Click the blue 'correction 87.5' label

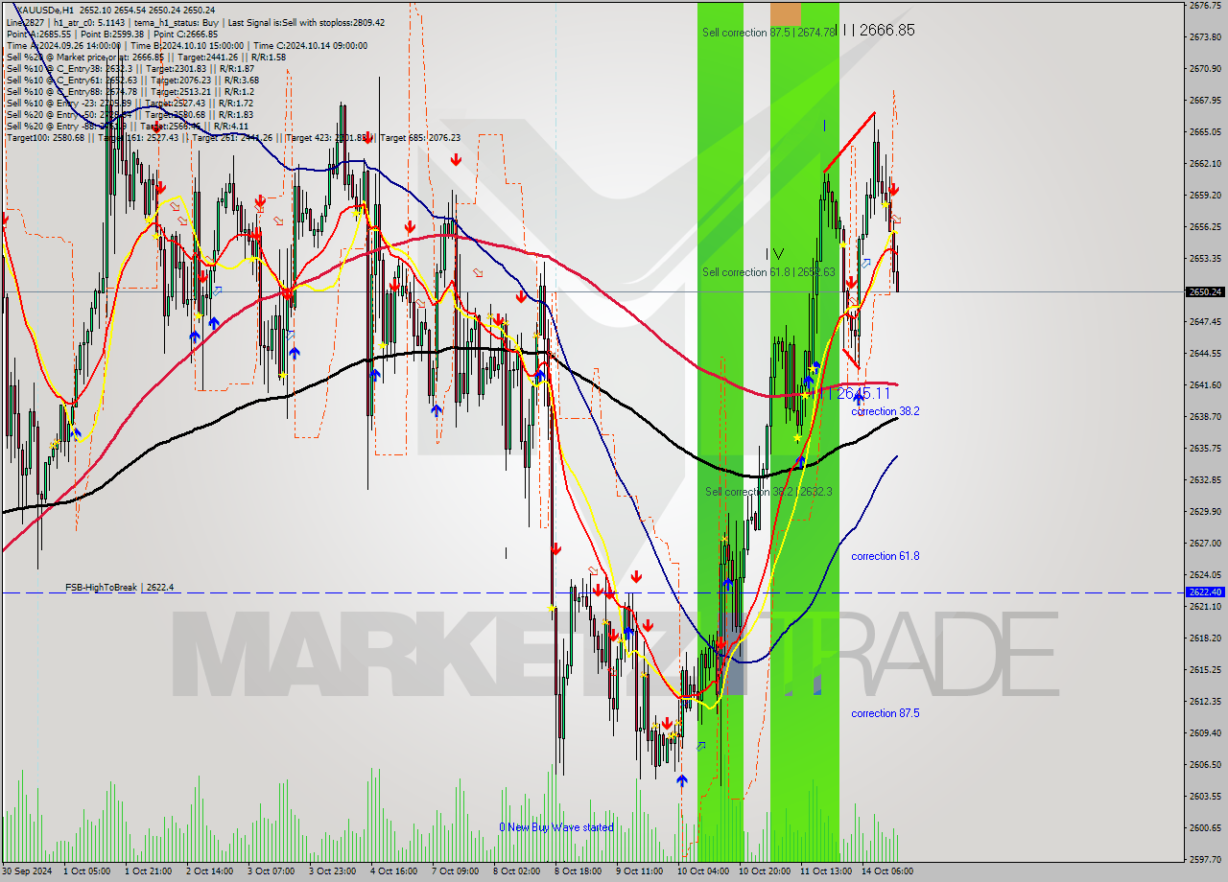(886, 713)
